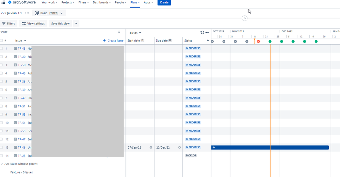Click the left arrow on TP-46 timeline bar
This screenshot has width=340, height=177.
(214, 147)
